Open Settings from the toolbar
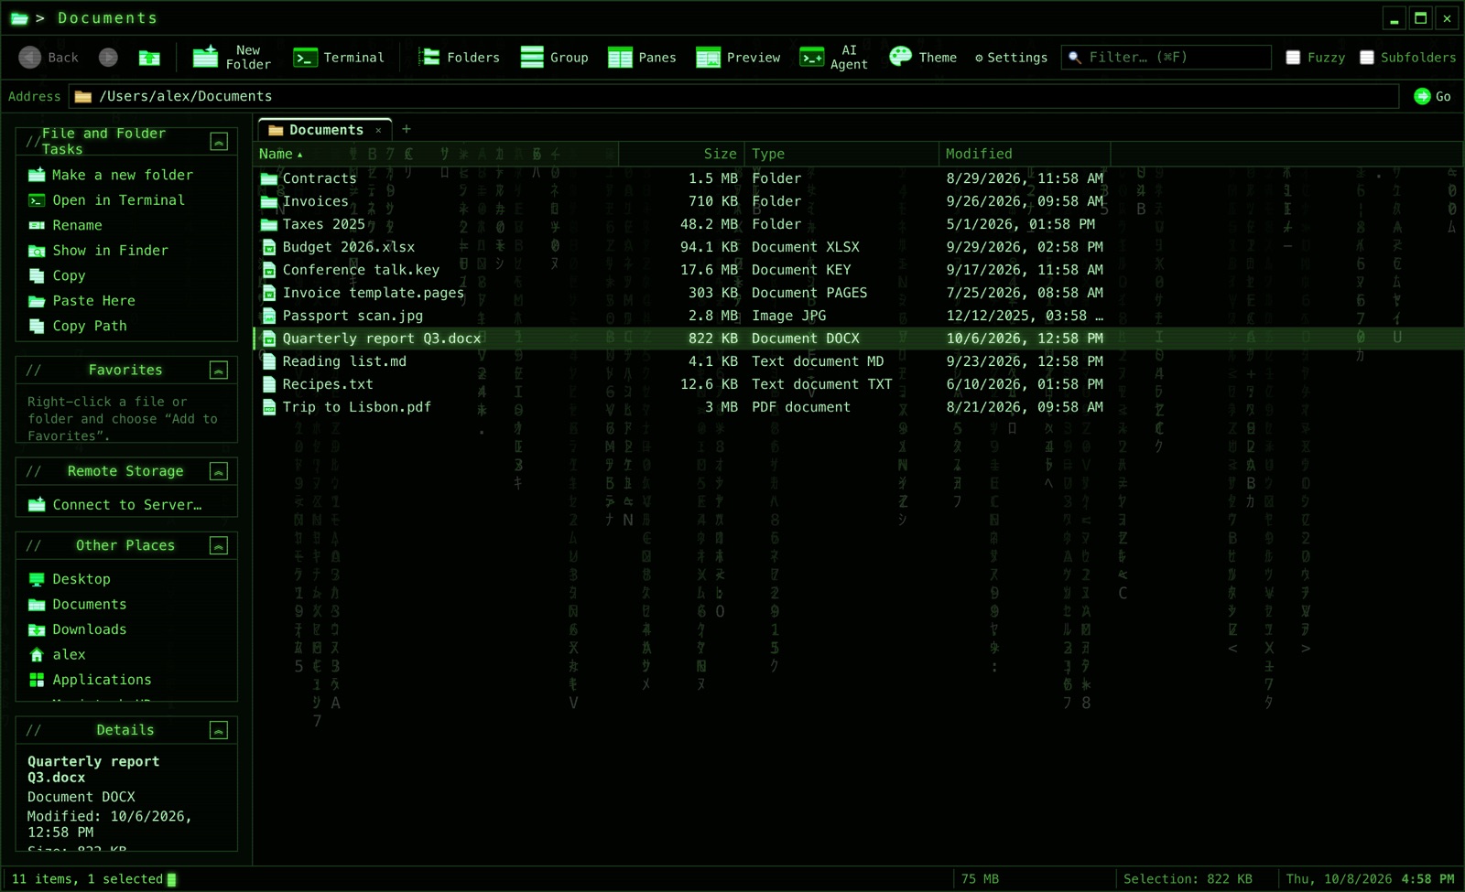Viewport: 1465px width, 892px height. pyautogui.click(x=1011, y=58)
